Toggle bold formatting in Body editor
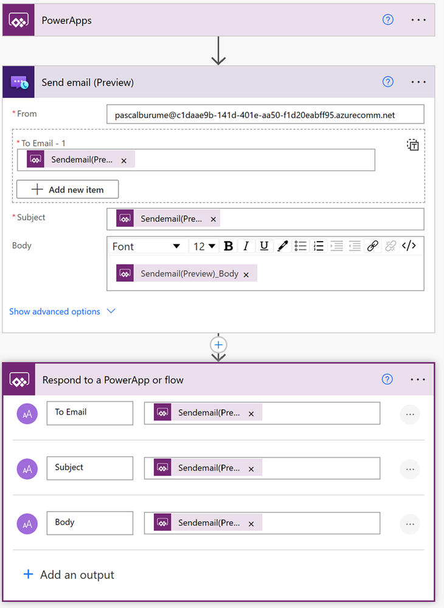Viewport: 444px width, 608px height. coord(228,246)
